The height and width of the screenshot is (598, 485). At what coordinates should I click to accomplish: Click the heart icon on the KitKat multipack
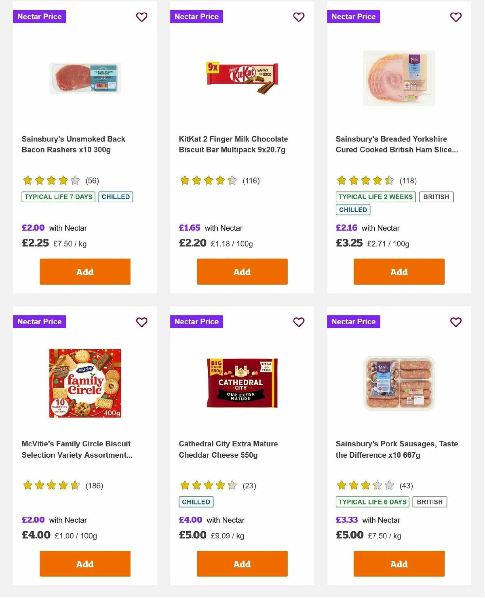click(x=299, y=17)
